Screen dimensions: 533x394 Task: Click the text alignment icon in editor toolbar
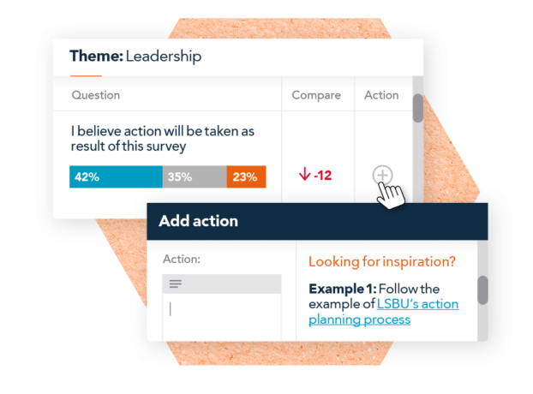176,284
